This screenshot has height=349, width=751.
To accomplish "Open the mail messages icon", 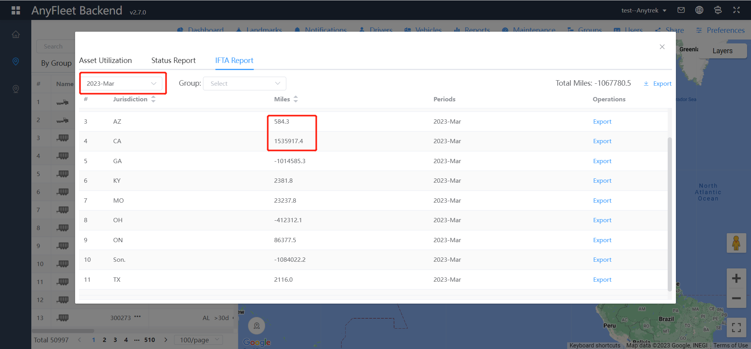I will tap(681, 10).
